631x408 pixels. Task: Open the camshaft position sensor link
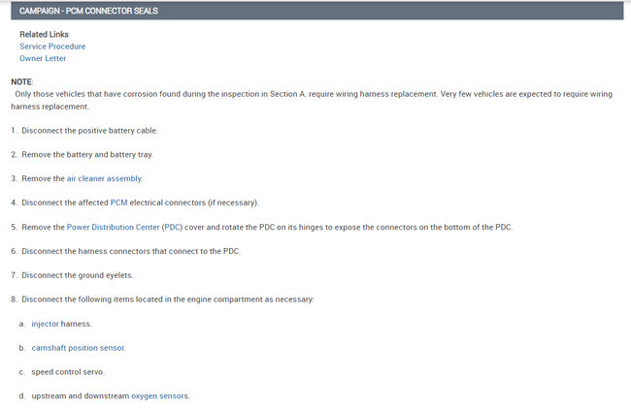(78, 347)
